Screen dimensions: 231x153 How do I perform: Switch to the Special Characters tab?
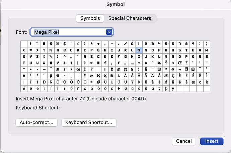pyautogui.click(x=130, y=18)
